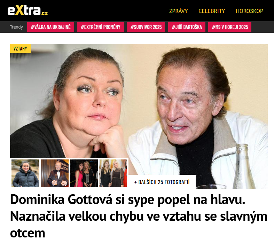The image size is (274, 243).
Task: Open the ZPRÁVY menu section
Action: 178,11
